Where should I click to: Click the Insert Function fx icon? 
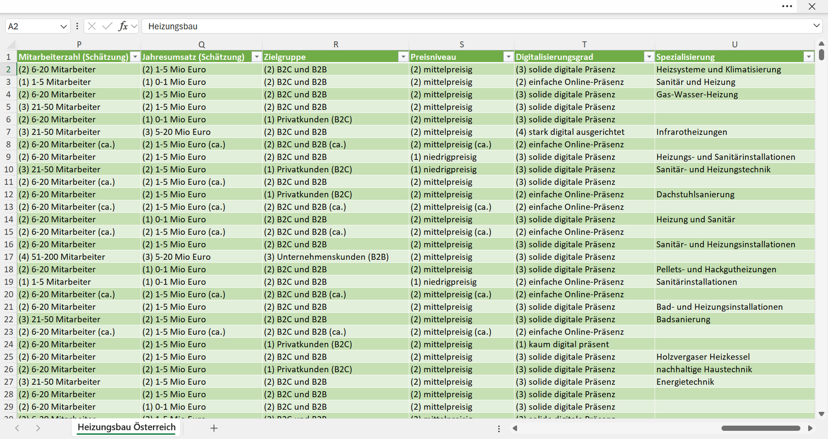123,26
